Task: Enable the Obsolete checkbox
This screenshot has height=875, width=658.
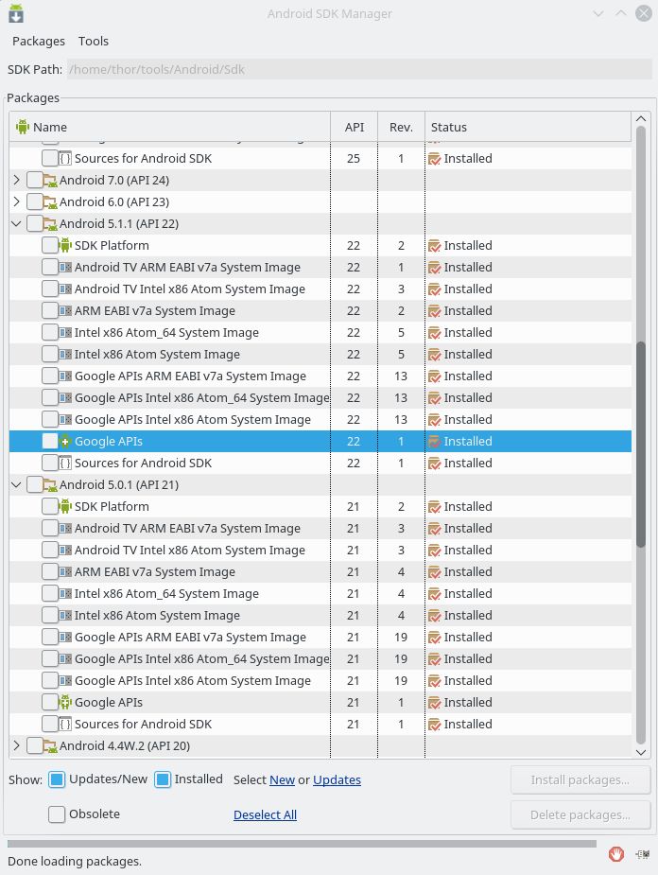Action: coord(57,814)
